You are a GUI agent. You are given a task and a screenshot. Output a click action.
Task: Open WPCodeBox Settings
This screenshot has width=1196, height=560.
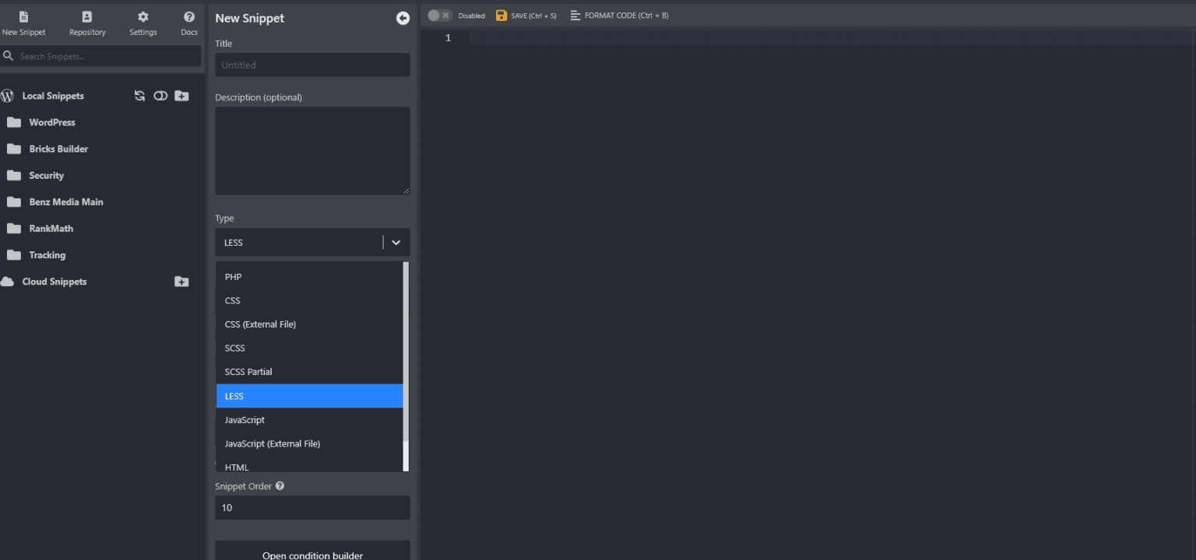[142, 17]
